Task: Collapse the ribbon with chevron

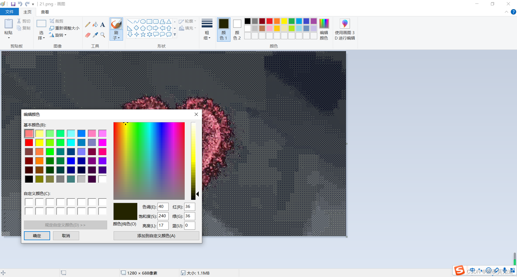Action: 506,12
